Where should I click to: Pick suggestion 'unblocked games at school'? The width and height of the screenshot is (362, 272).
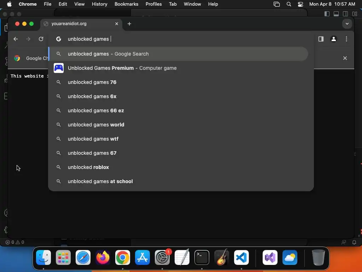coord(178,181)
